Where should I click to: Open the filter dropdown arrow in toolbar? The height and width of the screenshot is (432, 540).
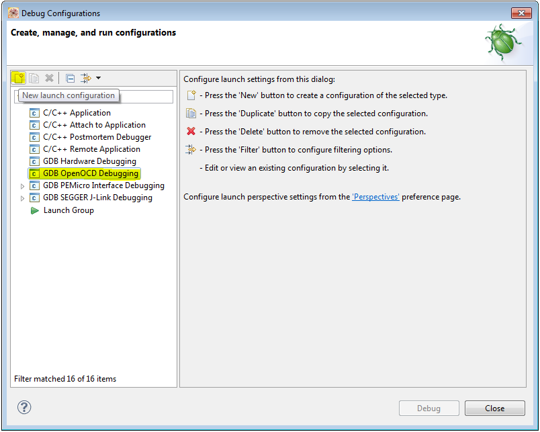coord(99,78)
